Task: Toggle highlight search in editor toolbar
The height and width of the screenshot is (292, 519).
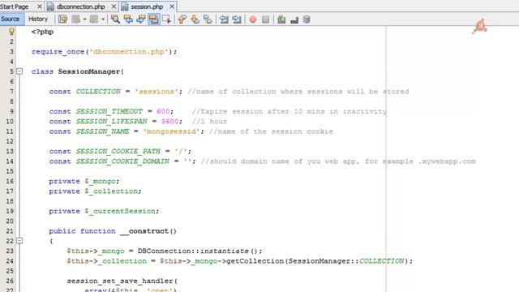Action: 153,19
